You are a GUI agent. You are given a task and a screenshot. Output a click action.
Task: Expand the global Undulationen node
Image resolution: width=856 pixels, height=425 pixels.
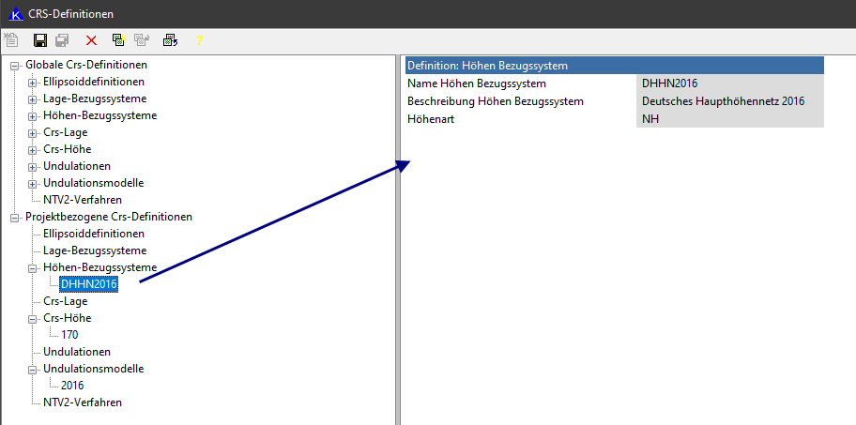[x=33, y=167]
